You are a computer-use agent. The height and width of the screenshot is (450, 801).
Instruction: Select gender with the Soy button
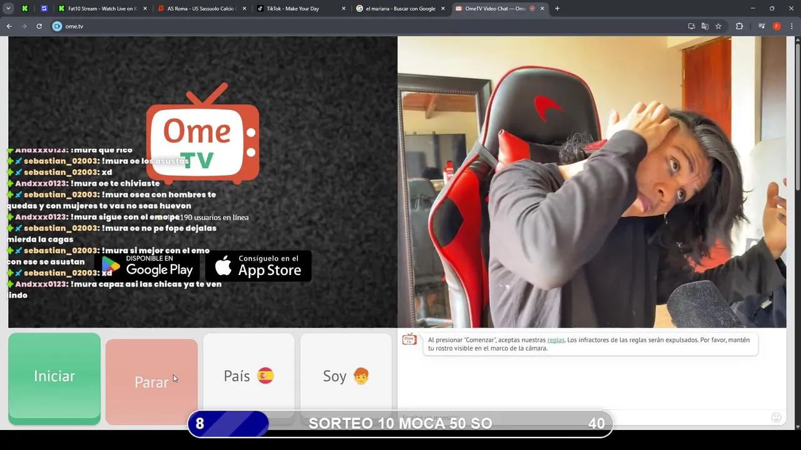pyautogui.click(x=346, y=376)
